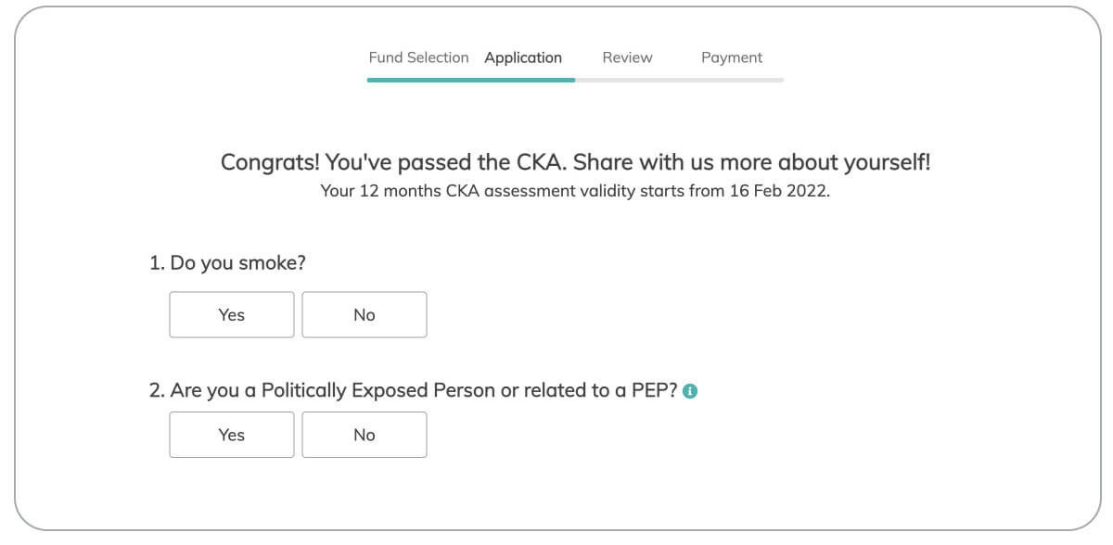This screenshot has height=545, width=1113.
Task: Choose No for Do you smoke
Action: click(365, 315)
